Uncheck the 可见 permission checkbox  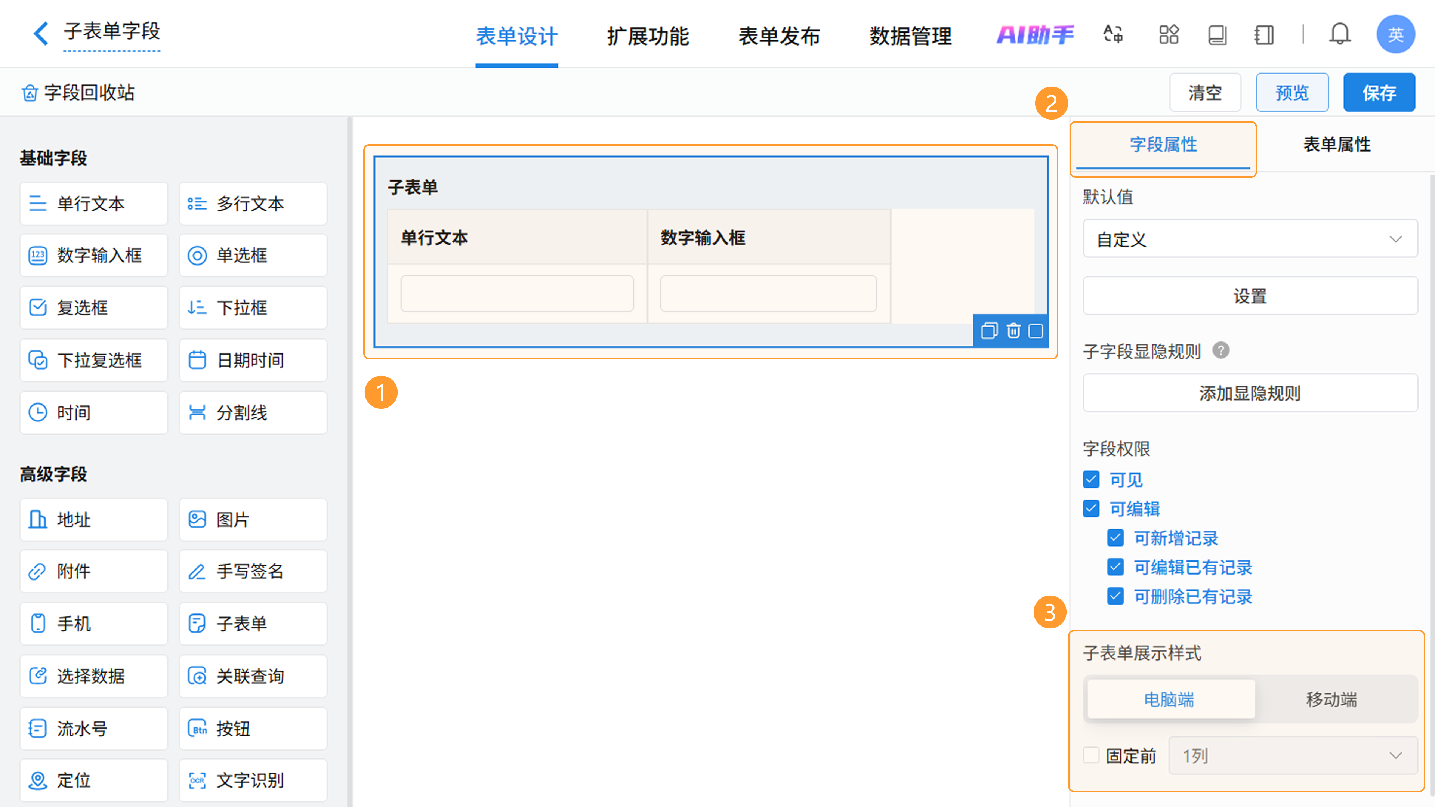(1091, 479)
